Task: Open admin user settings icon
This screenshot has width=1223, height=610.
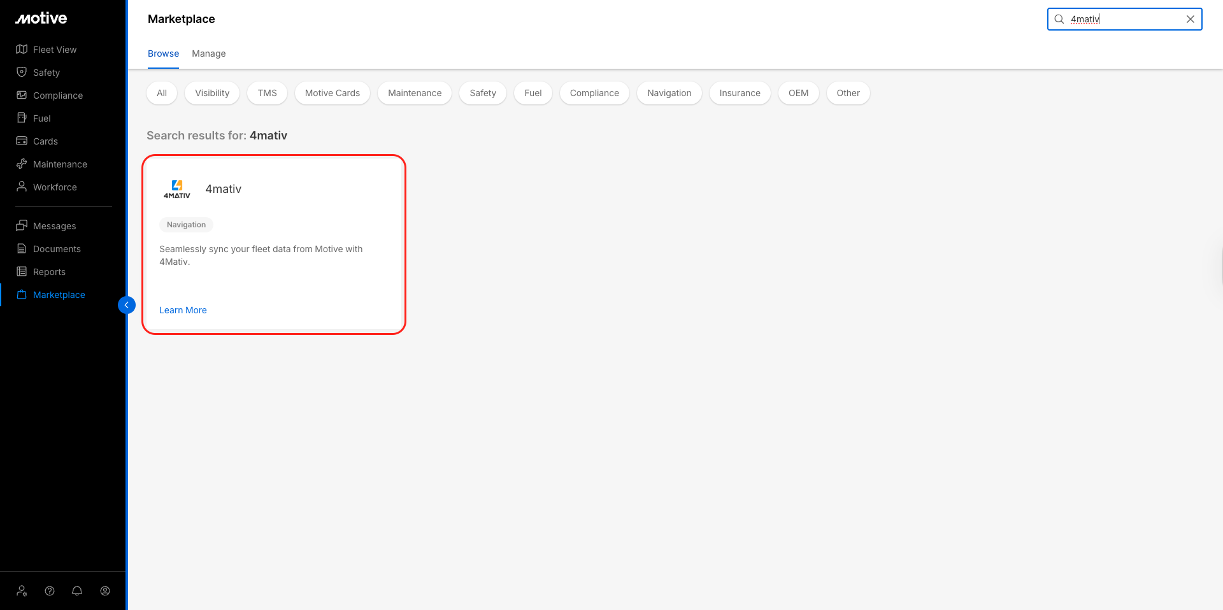Action: point(22,591)
